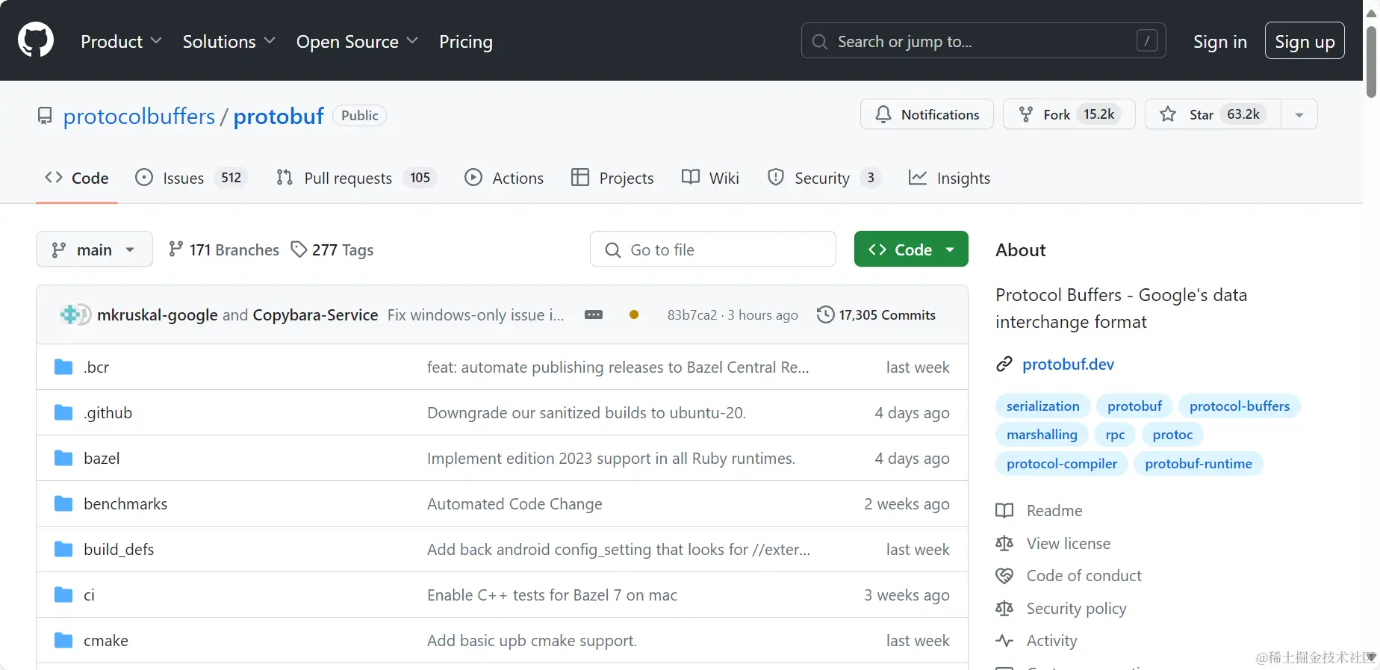Image resolution: width=1380 pixels, height=670 pixels.
Task: Click the rpc topic tag
Action: pos(1115,434)
